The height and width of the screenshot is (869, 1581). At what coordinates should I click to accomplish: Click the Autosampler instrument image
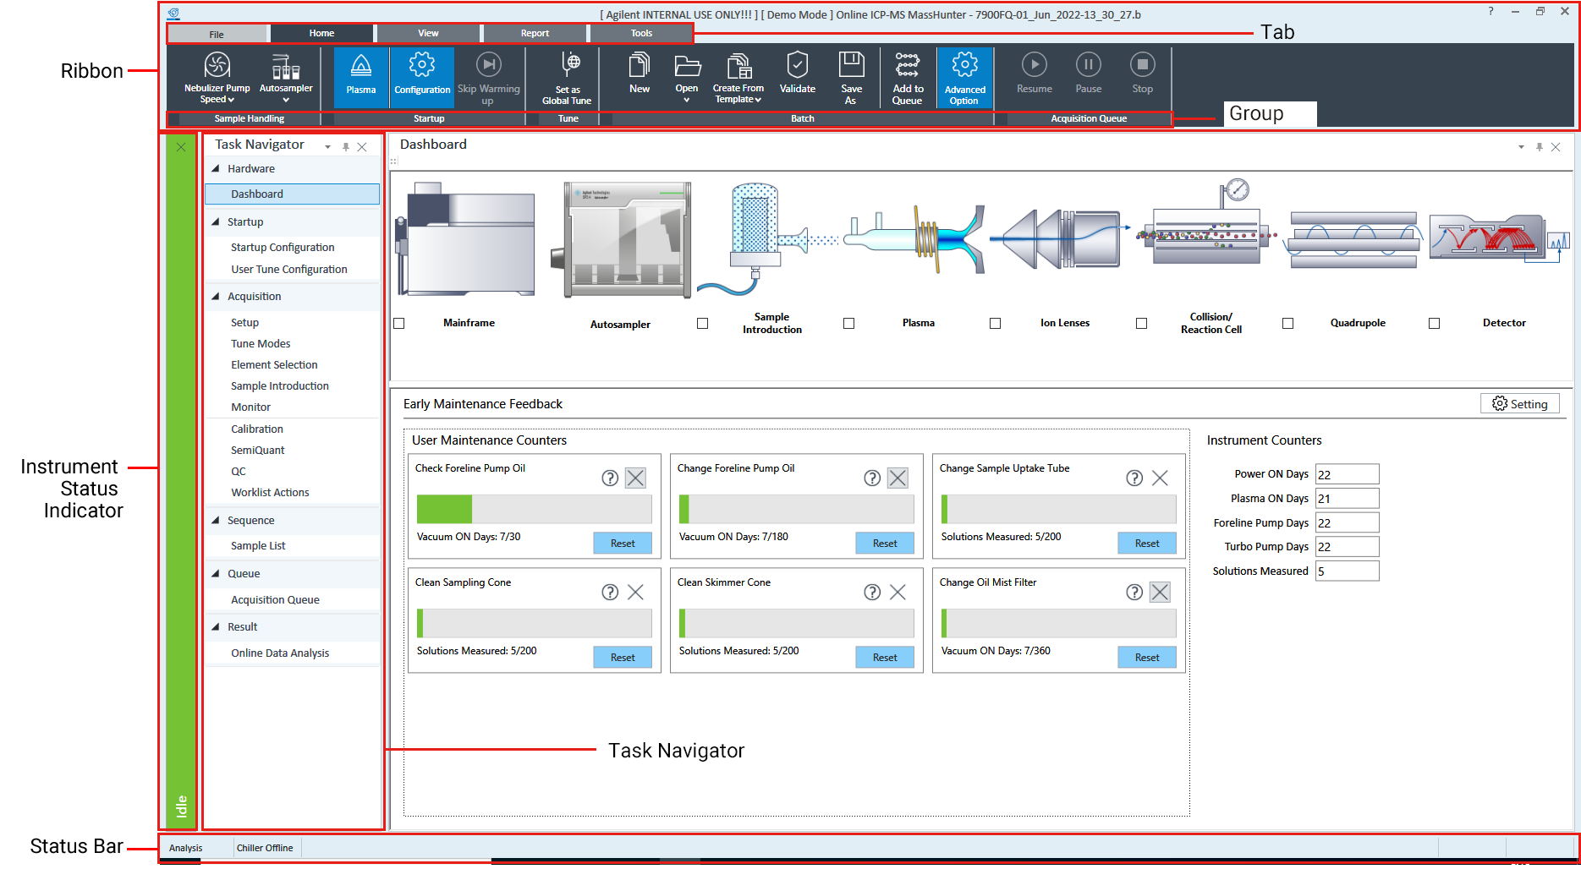pos(621,239)
